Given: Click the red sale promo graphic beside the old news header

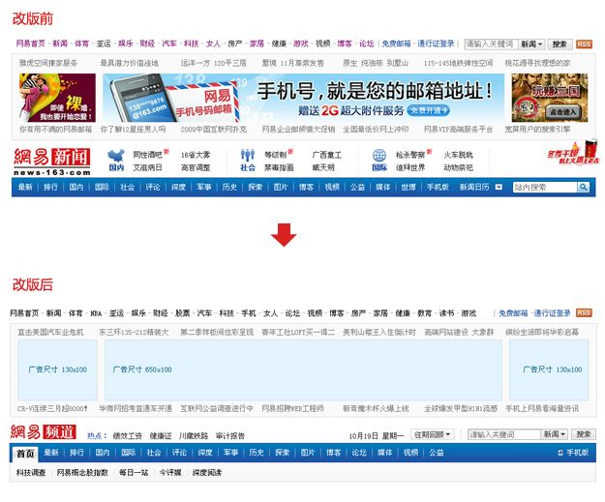Looking at the screenshot, I should (573, 153).
